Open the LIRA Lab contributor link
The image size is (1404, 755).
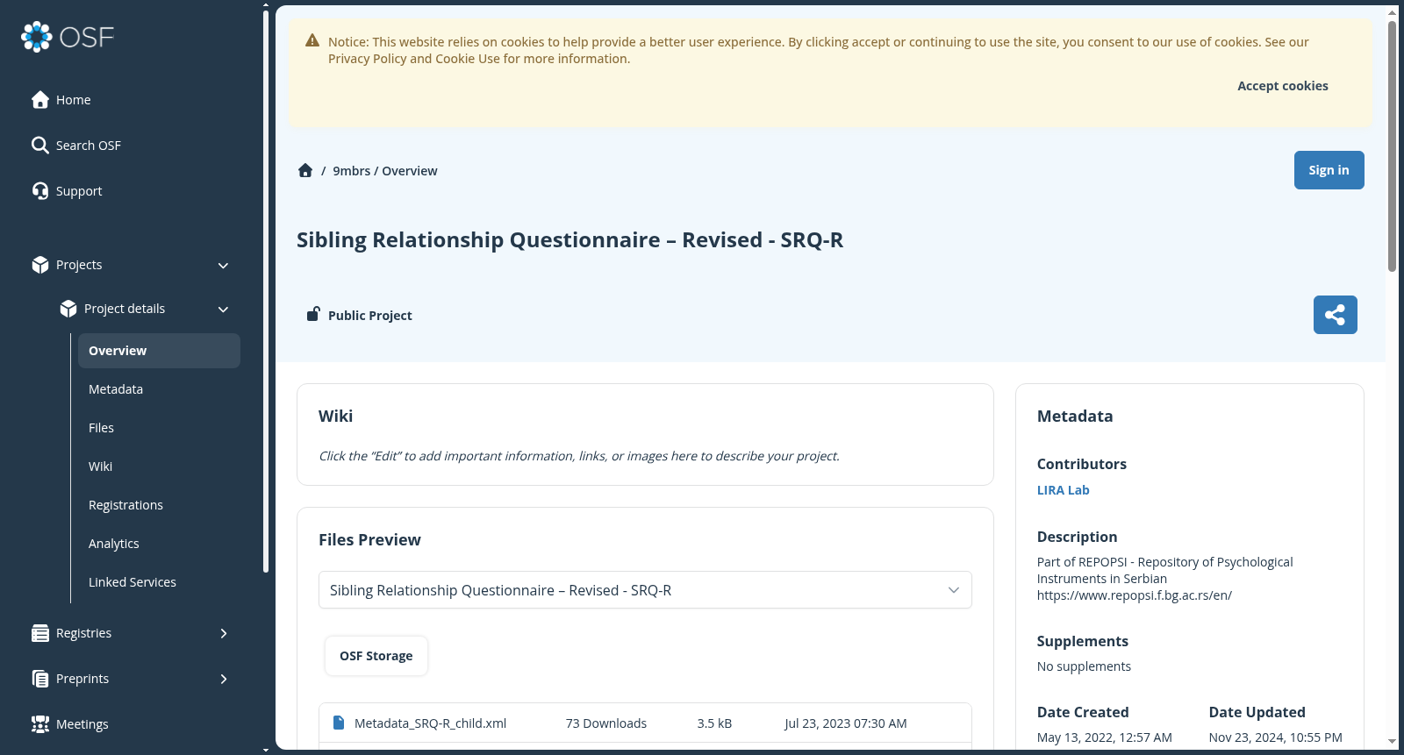[1063, 490]
